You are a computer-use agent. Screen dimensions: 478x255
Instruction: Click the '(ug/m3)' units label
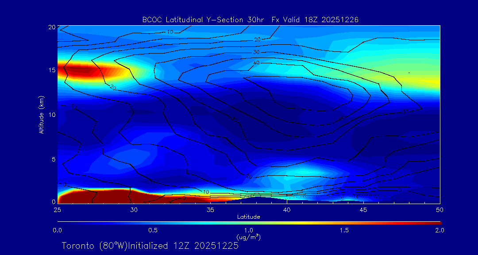click(248, 237)
